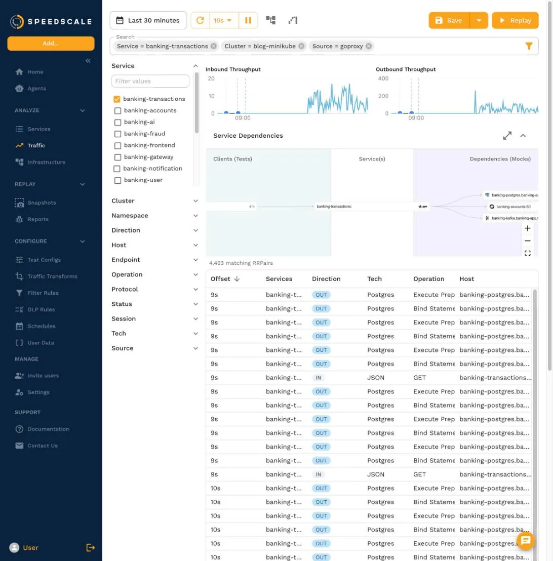This screenshot has height=561, width=553.
Task: Sort by Offset column header
Action: (x=225, y=278)
